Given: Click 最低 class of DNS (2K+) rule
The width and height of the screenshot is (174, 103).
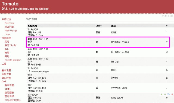Looking at the screenshot, I should click(x=98, y=98).
